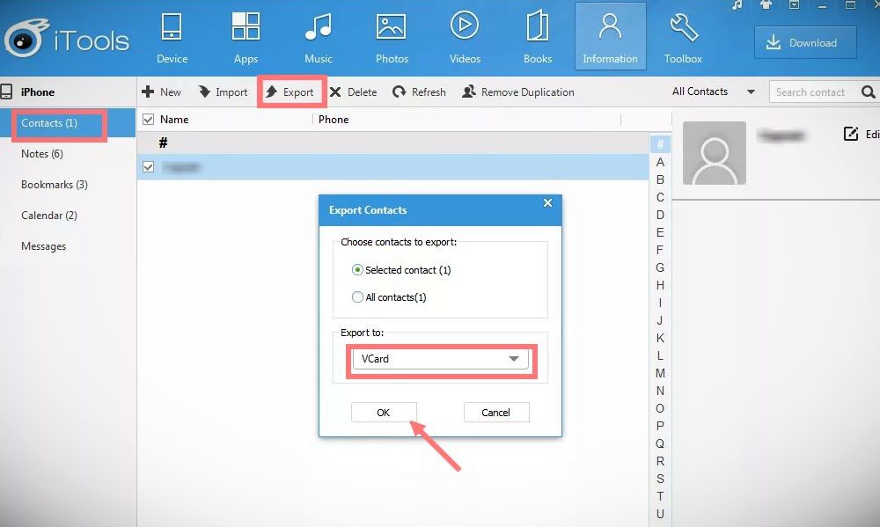Jump to letter E in the index
The width and height of the screenshot is (880, 527).
[660, 232]
